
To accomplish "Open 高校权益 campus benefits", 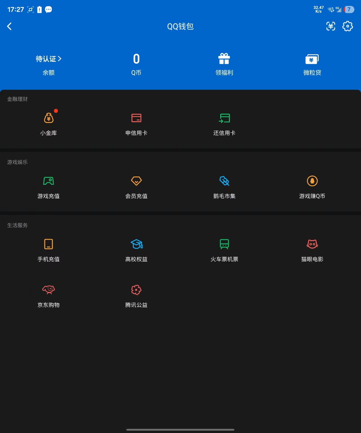I will [136, 249].
